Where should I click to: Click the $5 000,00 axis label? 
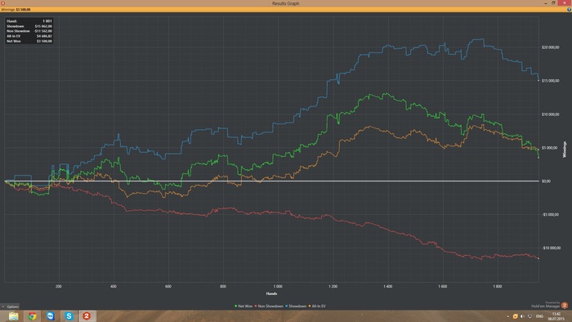[x=550, y=148]
